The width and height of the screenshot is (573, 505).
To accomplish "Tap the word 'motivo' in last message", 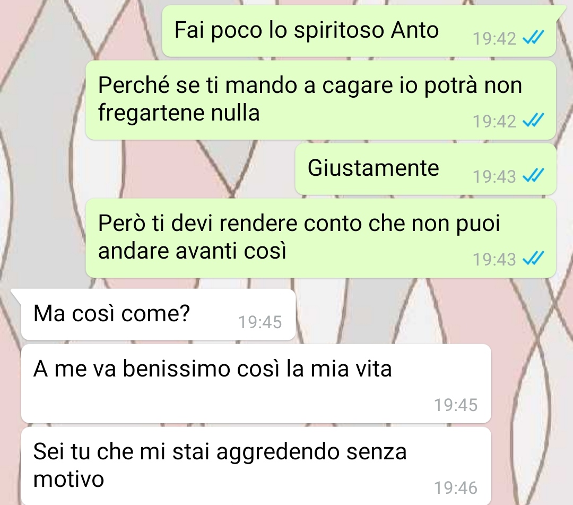I will point(68,480).
